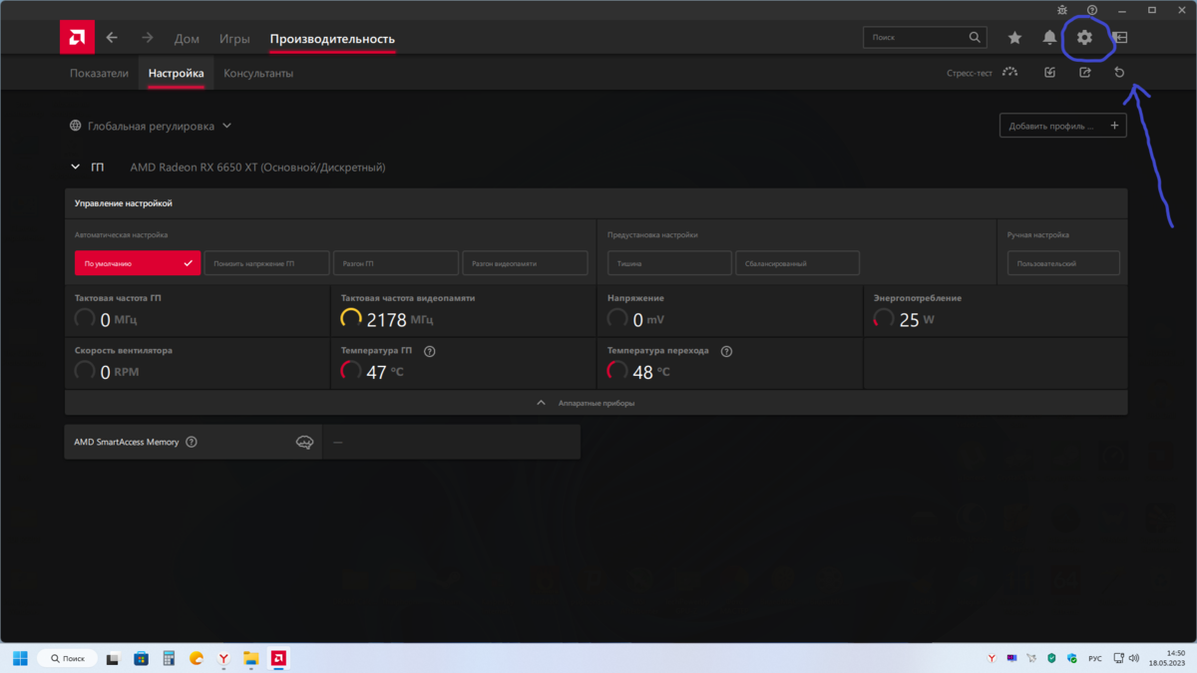Click Добавить профиль button
1197x673 pixels.
point(1063,126)
